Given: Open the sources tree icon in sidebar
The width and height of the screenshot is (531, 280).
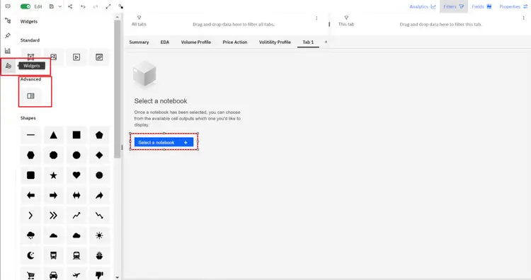Looking at the screenshot, I should tap(8, 21).
